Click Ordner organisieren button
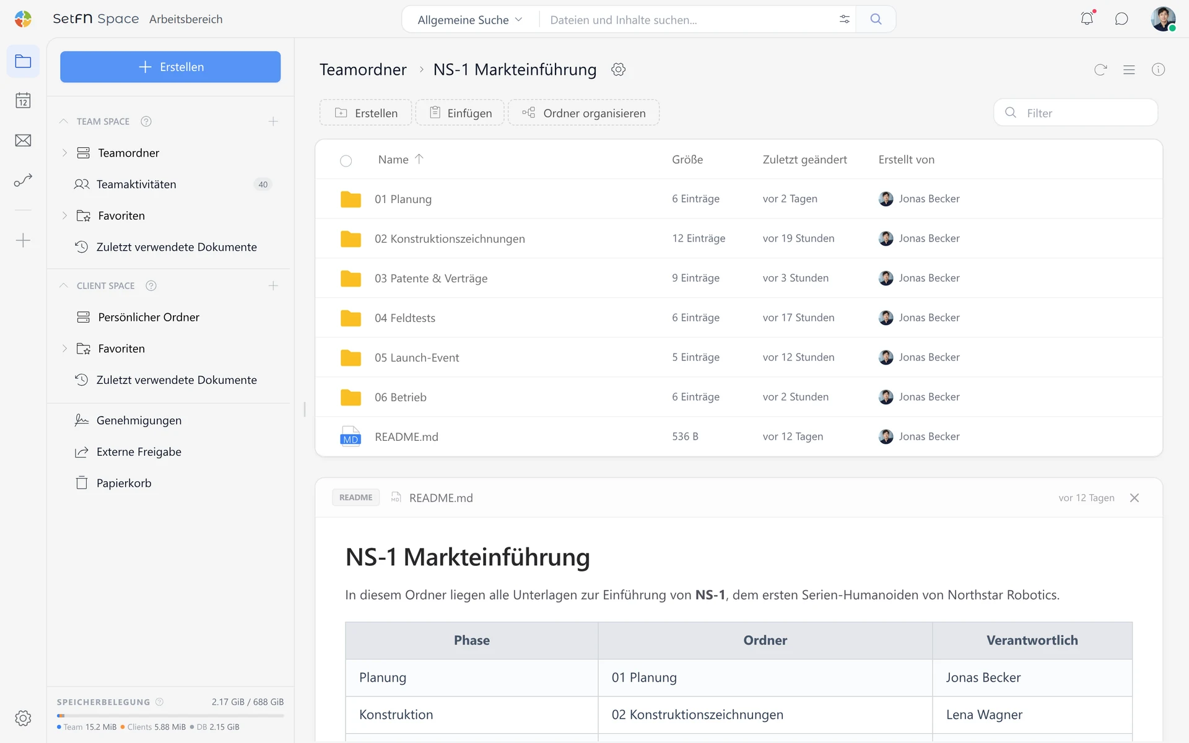The image size is (1189, 743). click(x=584, y=113)
